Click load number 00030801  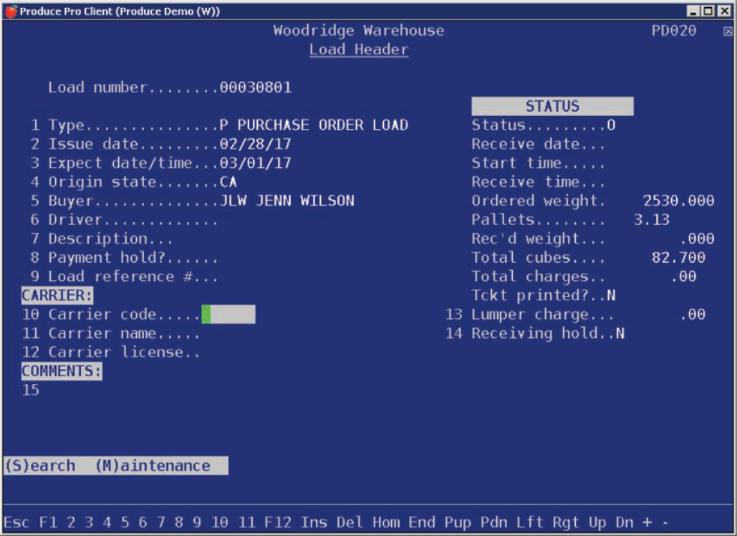coord(256,87)
